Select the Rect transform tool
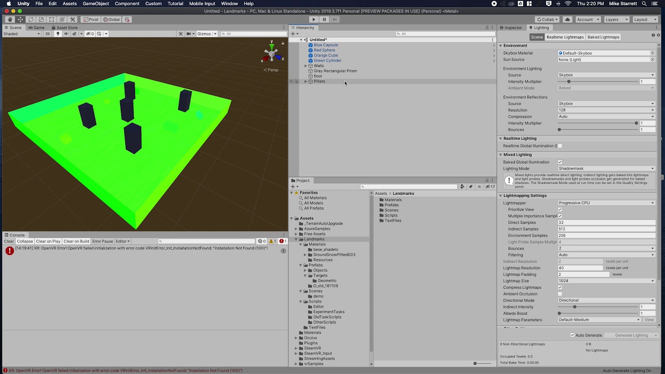The width and height of the screenshot is (665, 374). pos(51,20)
